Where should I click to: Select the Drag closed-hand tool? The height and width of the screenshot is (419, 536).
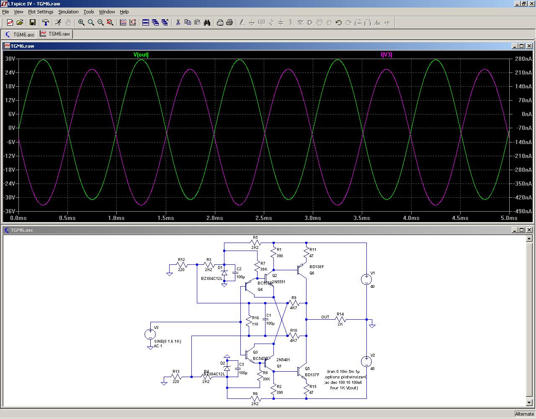click(329, 23)
